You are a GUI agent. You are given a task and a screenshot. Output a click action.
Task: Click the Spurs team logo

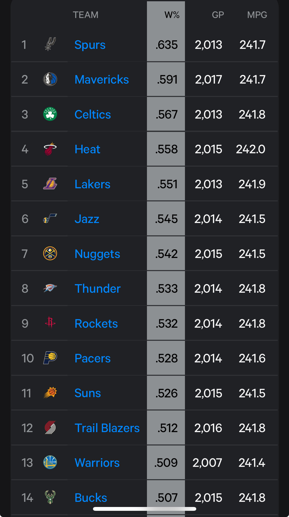point(50,44)
